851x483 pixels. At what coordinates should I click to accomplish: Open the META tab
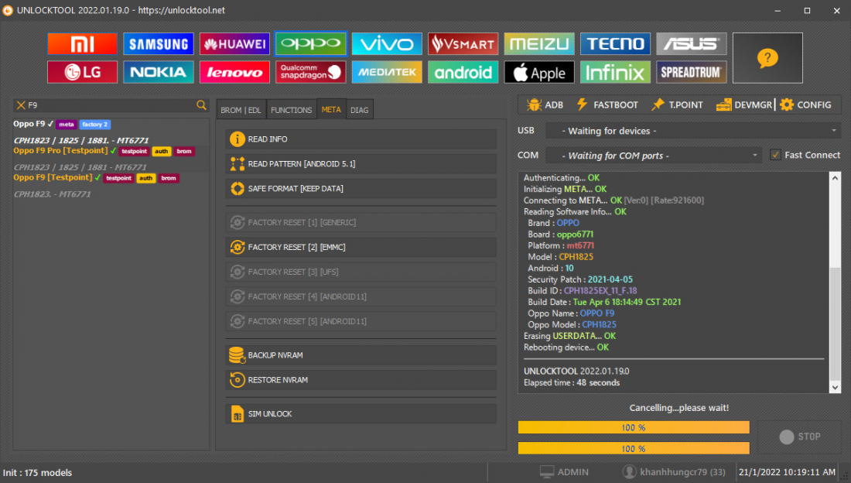coord(331,109)
